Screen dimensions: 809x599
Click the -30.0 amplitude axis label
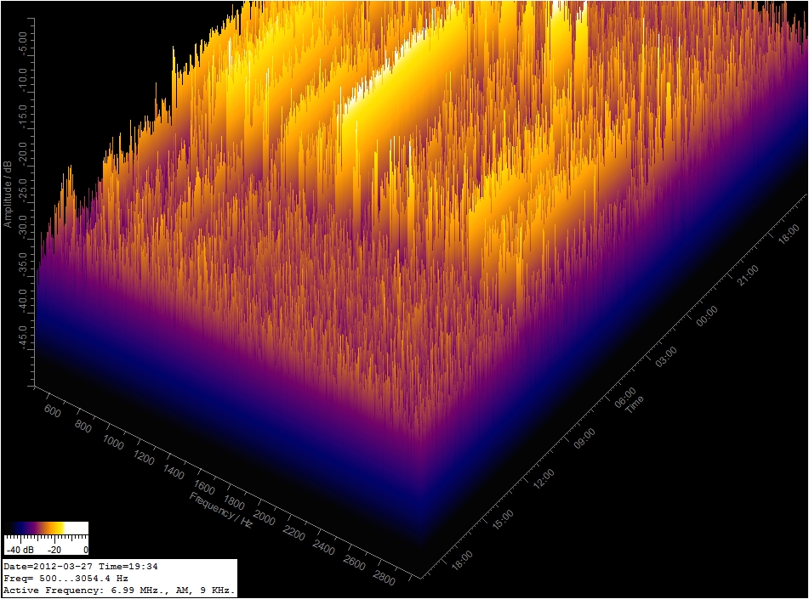22,226
